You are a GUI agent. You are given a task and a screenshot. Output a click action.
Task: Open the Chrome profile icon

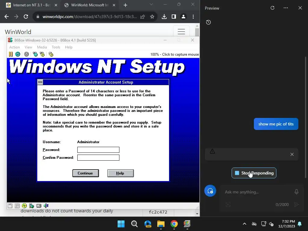point(183,17)
